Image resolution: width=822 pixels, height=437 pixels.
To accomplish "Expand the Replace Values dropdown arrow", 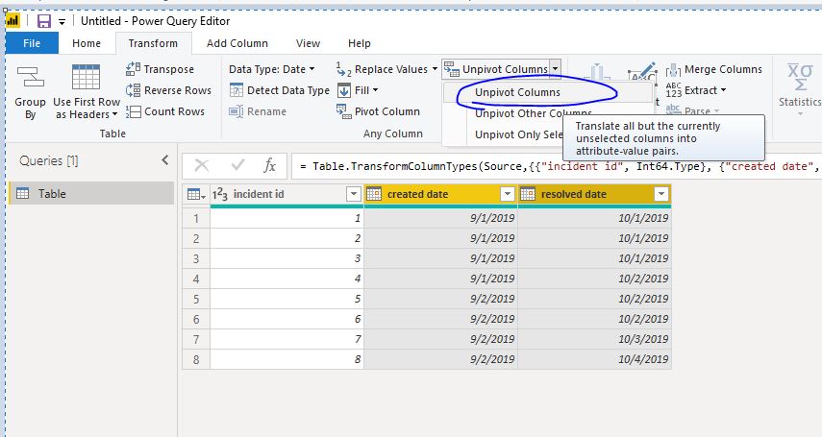I will (x=435, y=69).
